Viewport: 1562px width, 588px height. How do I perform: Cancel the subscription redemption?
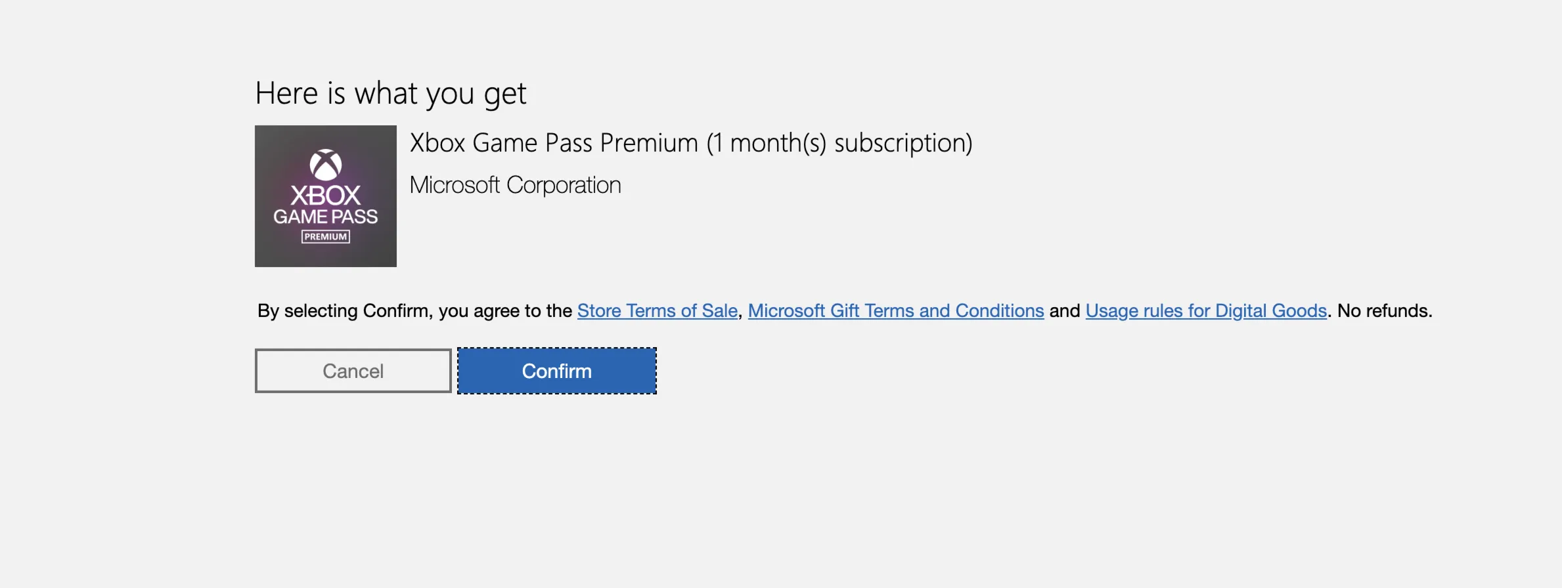click(353, 371)
